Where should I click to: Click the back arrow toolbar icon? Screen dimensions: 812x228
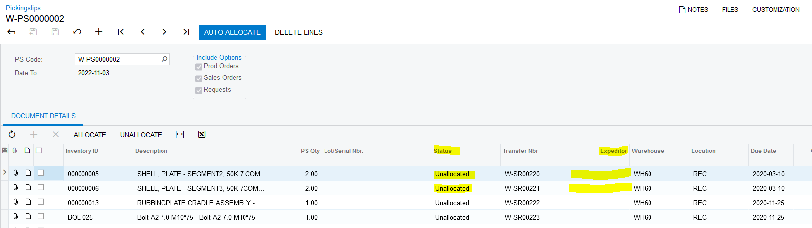coord(12,32)
